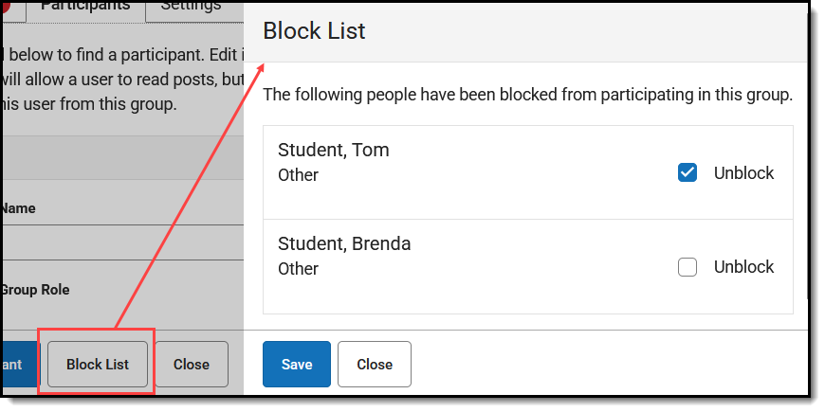Close the Block List panel
The image size is (825, 412).
coord(374,365)
